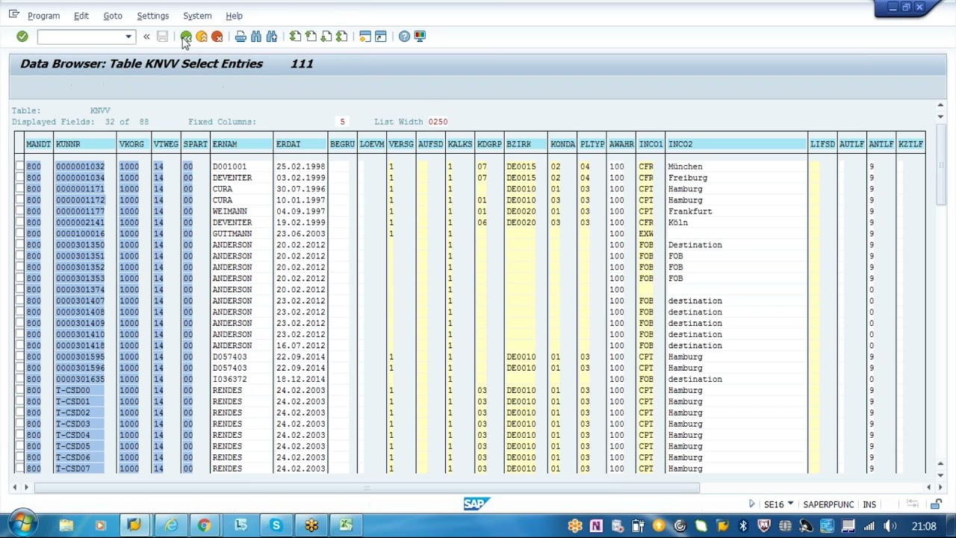Click the OneNote icon in system tray
This screenshot has width=956, height=538.
coord(596,526)
